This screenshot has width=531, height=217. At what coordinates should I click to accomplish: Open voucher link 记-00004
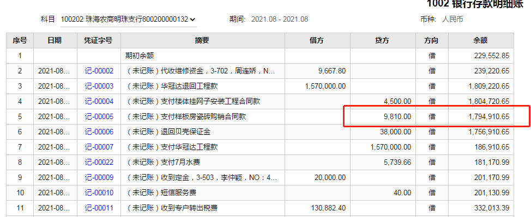[99, 101]
